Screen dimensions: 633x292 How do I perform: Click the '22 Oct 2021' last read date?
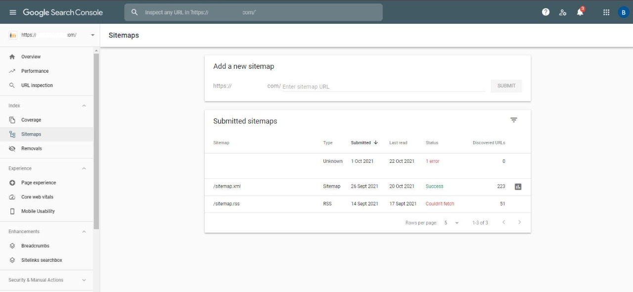tap(402, 161)
